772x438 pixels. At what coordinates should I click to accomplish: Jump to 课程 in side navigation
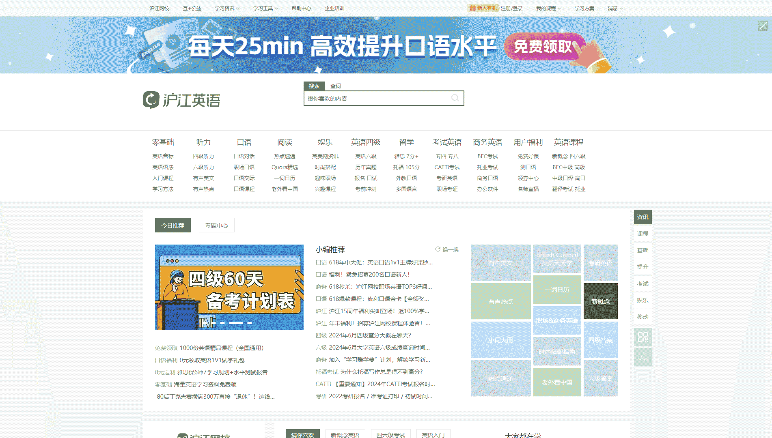643,234
